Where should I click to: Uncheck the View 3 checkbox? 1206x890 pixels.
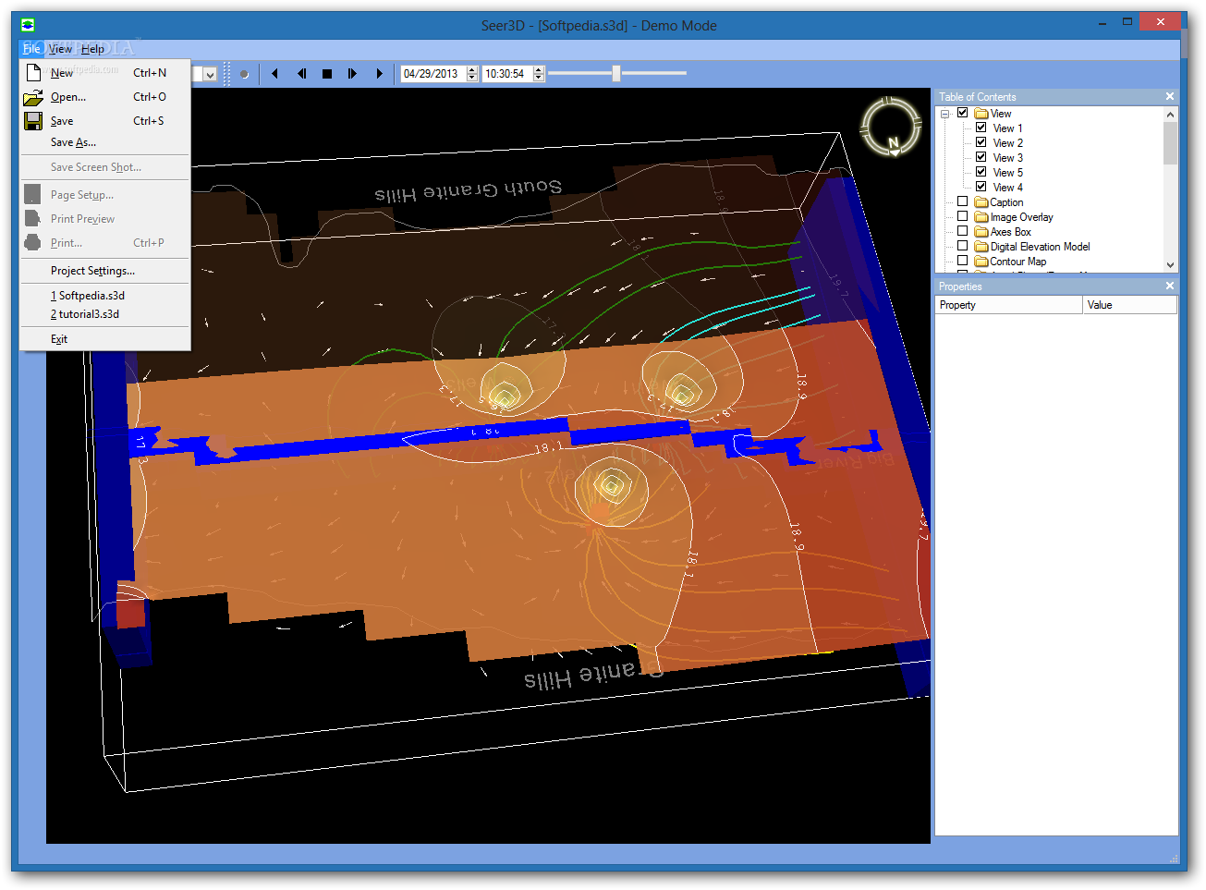click(981, 157)
